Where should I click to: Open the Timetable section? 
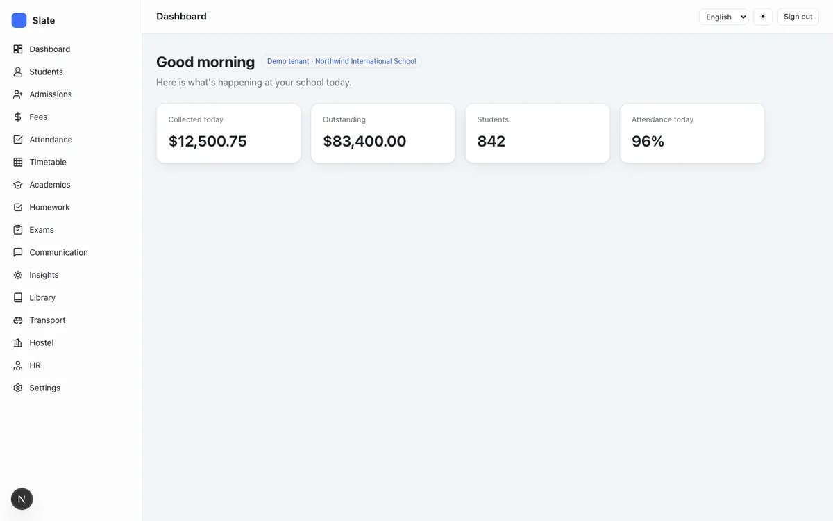coord(48,162)
